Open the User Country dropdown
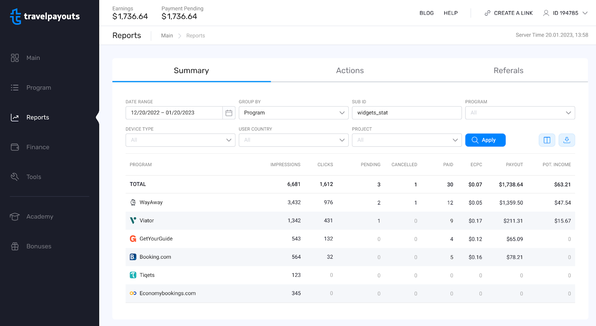Image resolution: width=596 pixels, height=326 pixels. click(294, 140)
